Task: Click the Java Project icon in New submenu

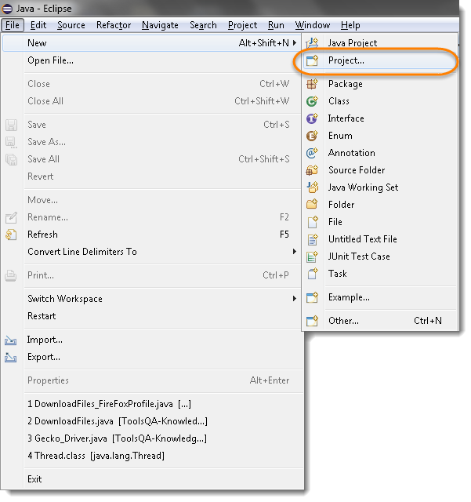Action: 312,43
